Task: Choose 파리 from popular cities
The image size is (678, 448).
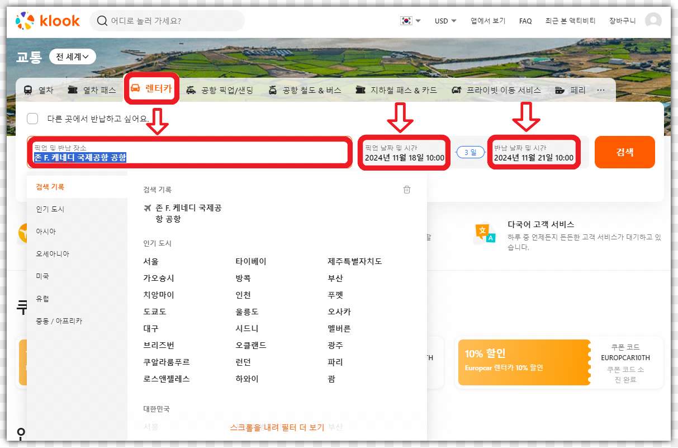Action: 335,362
